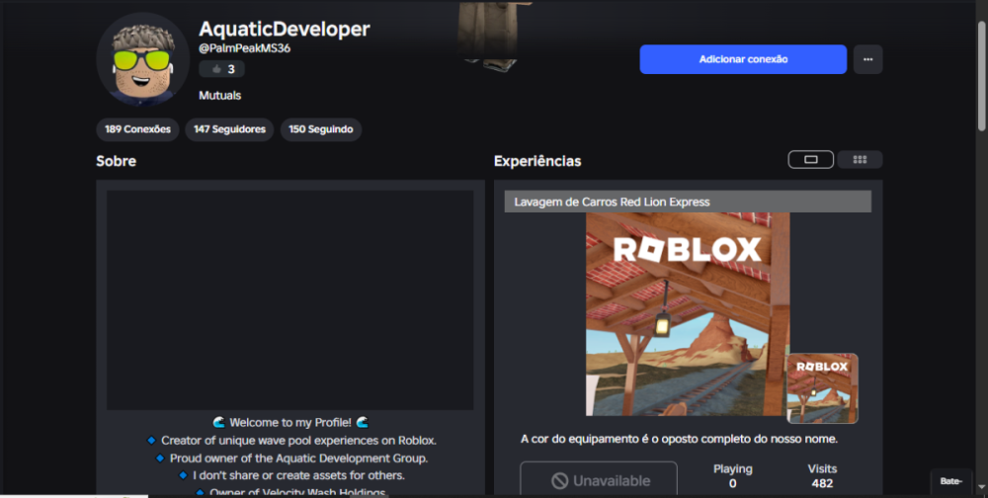Click the Mutuals label
This screenshot has width=988, height=498.
[x=220, y=95]
